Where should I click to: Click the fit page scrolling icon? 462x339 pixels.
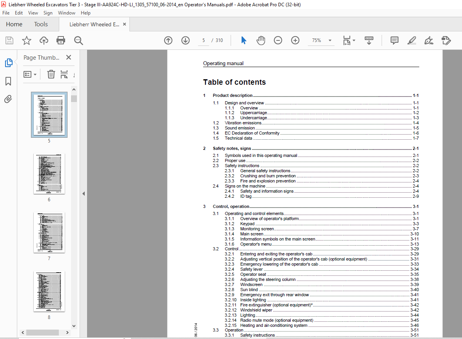347,40
